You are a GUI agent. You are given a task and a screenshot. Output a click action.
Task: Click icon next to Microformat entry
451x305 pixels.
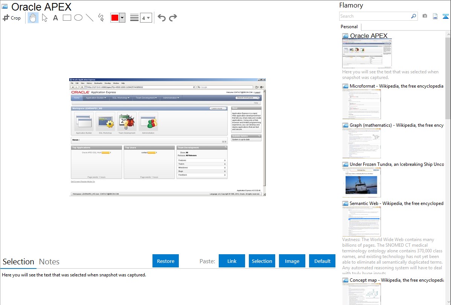(x=345, y=86)
